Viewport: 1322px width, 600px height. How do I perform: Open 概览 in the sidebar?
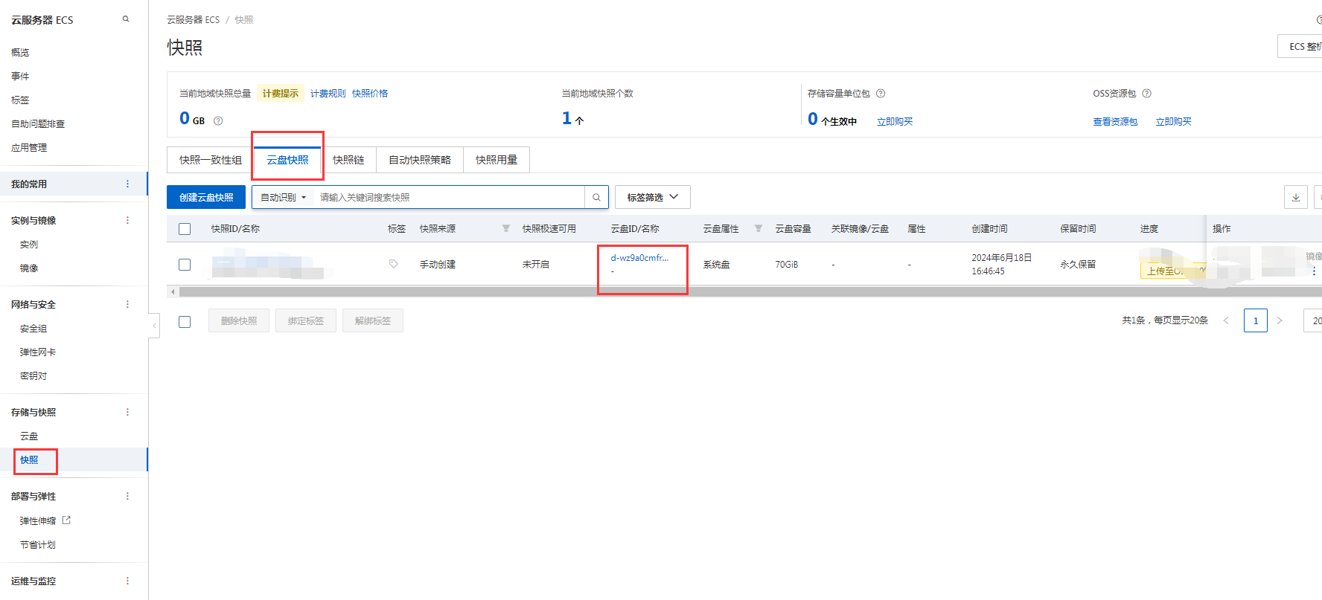tap(20, 52)
